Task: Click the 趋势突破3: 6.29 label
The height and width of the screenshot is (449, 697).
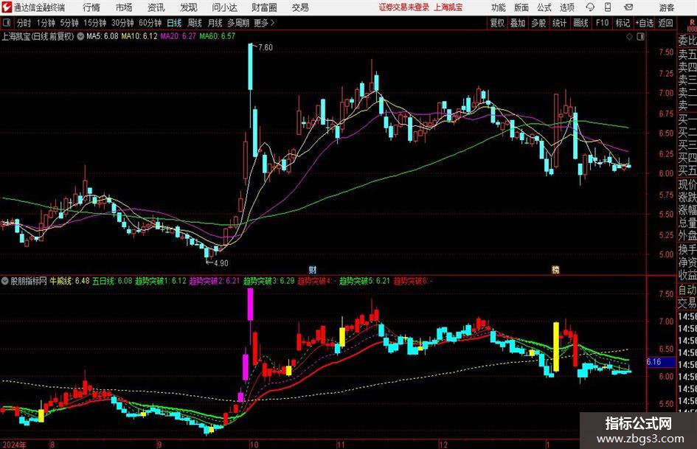Action: coord(269,281)
